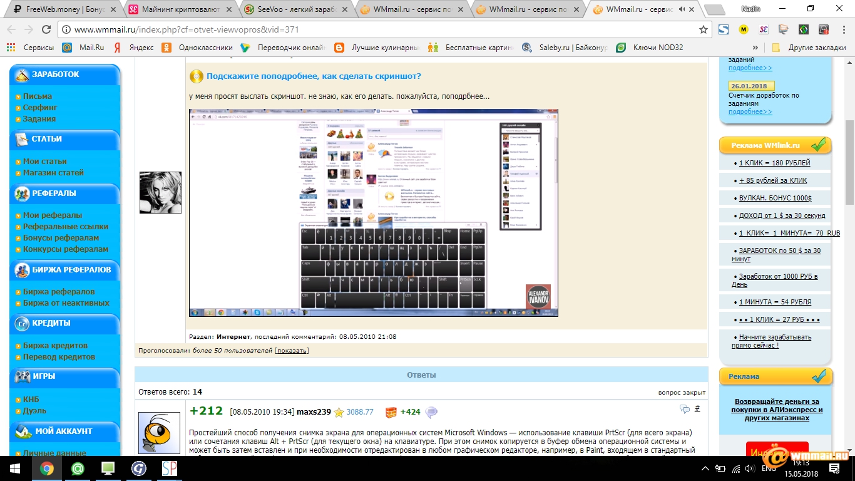Open the # permalink of the answer

click(697, 409)
